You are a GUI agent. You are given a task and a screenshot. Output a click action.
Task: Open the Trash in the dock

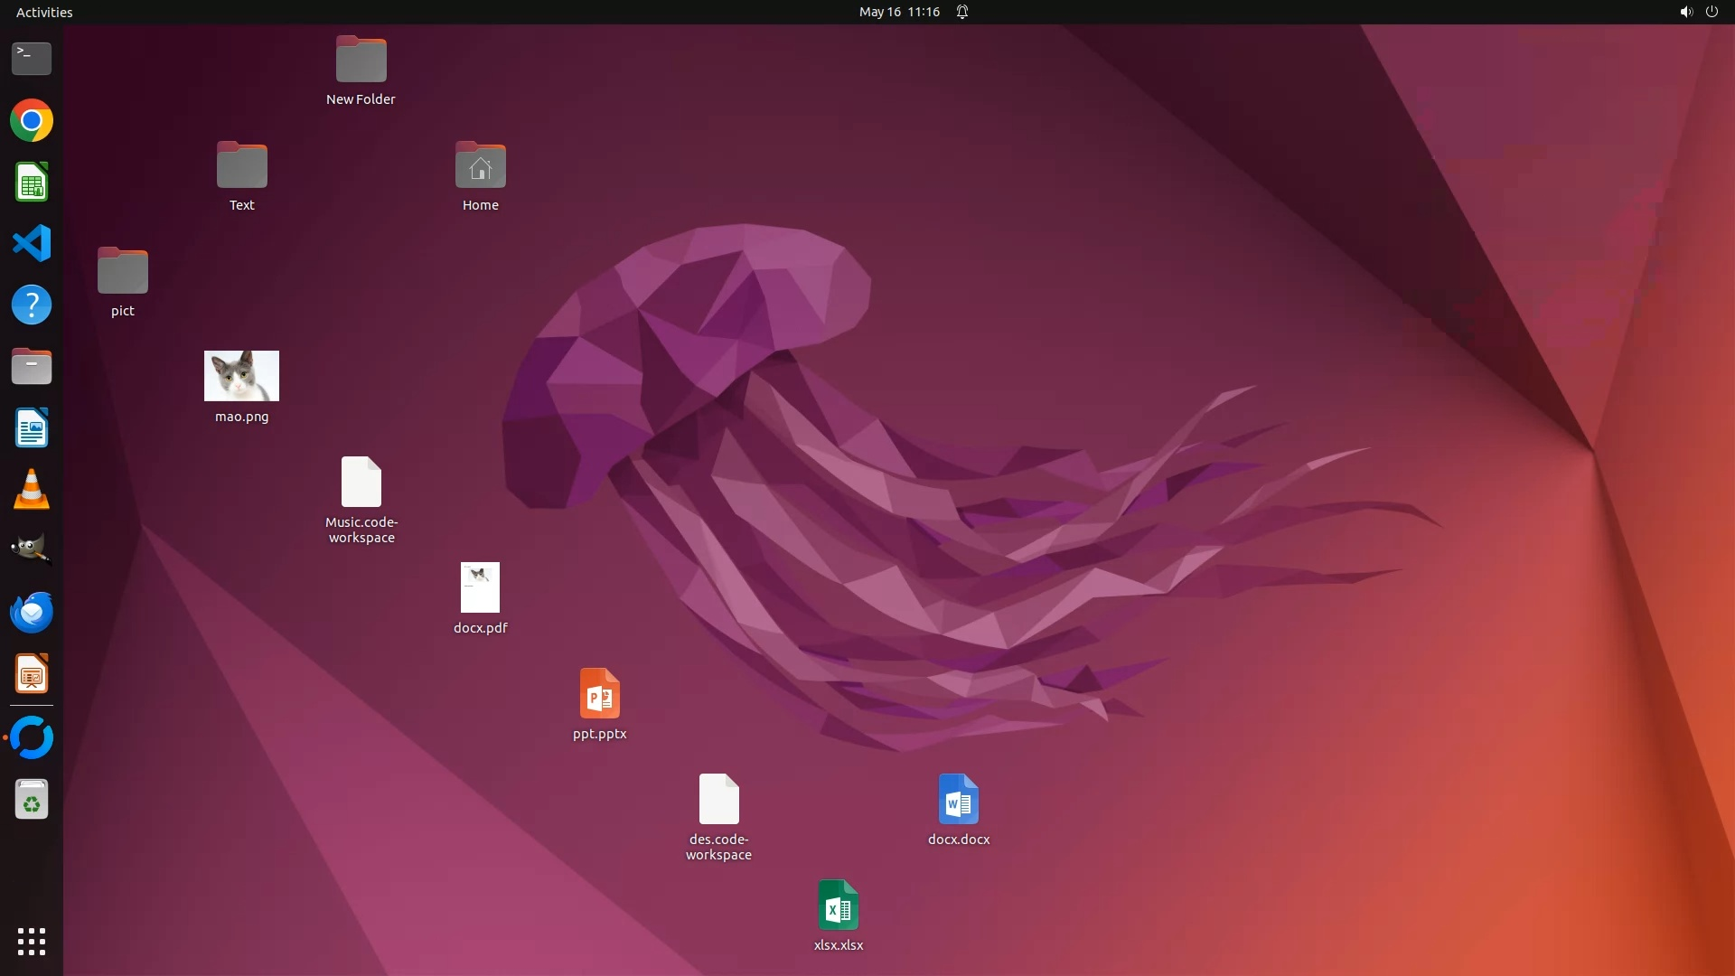click(x=32, y=800)
